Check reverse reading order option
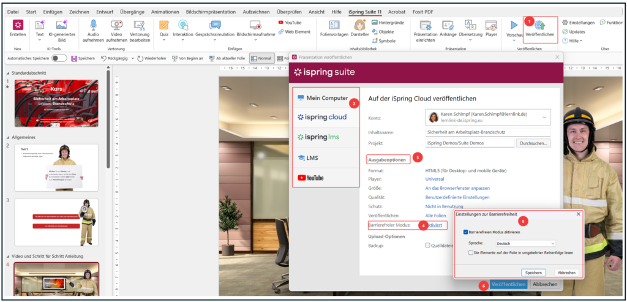The width and height of the screenshot is (627, 302). click(x=471, y=252)
